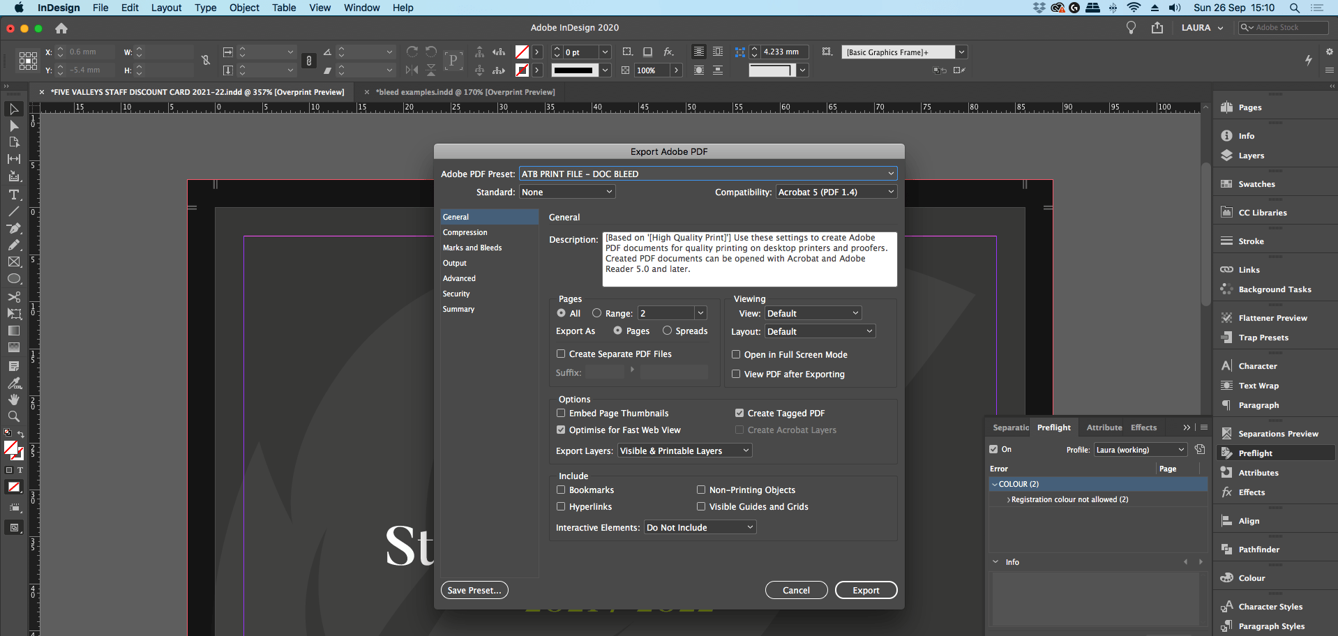
Task: Open the Adobe PDF Preset dropdown
Action: pos(708,174)
